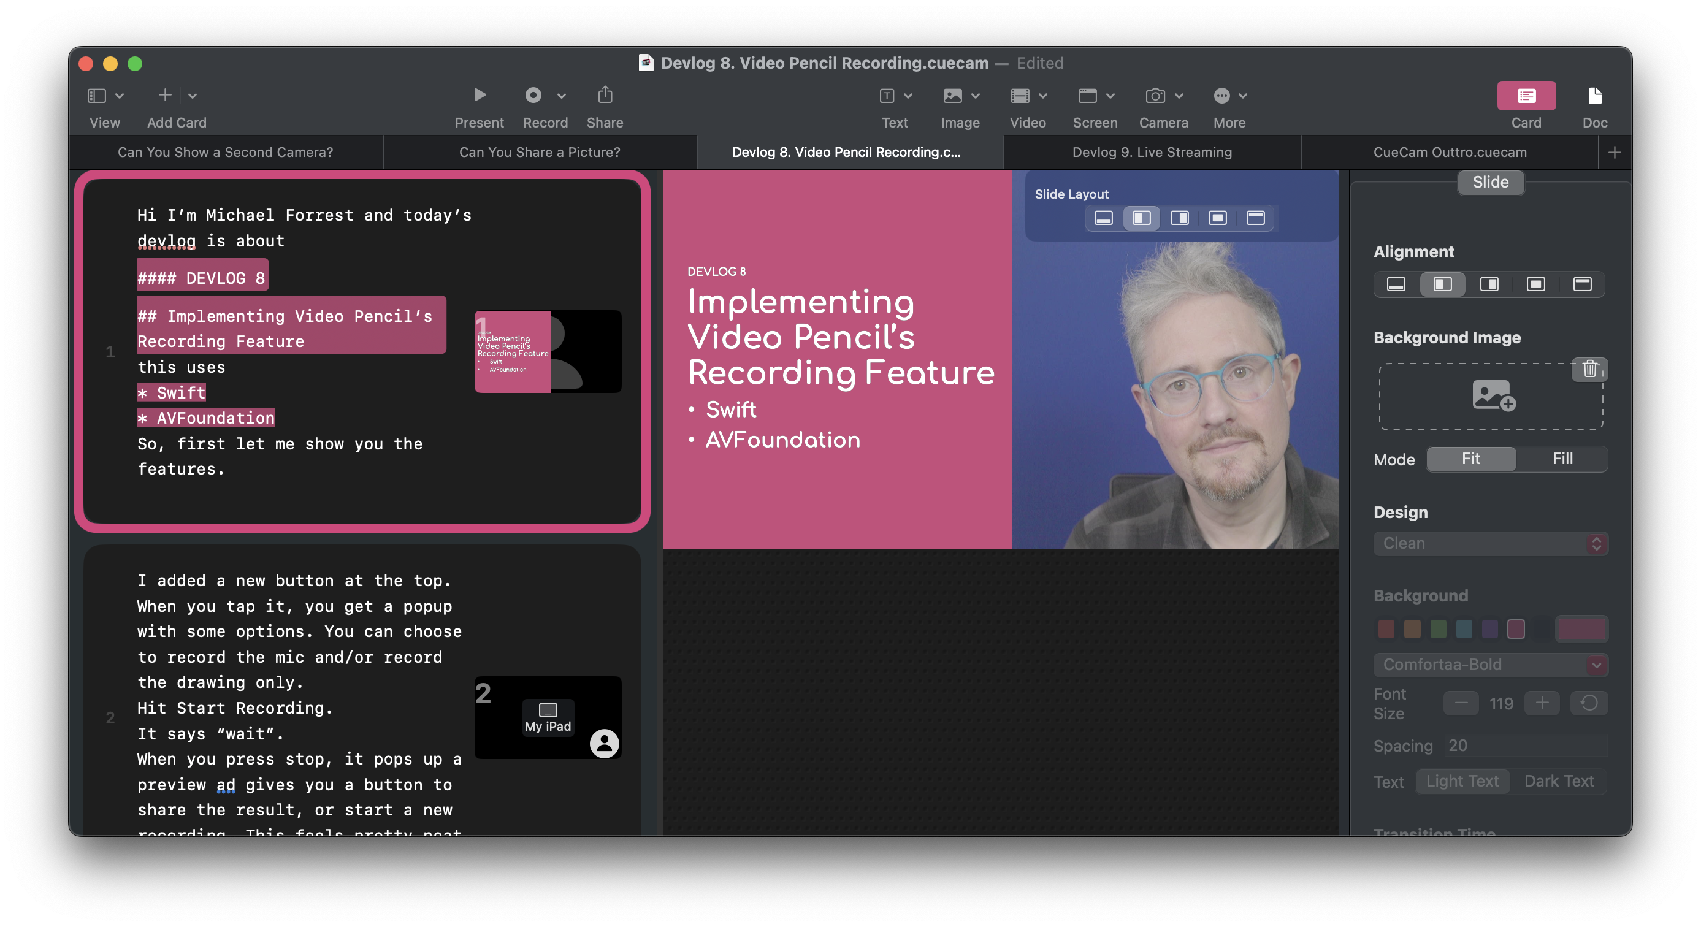Image resolution: width=1701 pixels, height=927 pixels.
Task: Open the More ellipsis icon
Action: coord(1221,96)
